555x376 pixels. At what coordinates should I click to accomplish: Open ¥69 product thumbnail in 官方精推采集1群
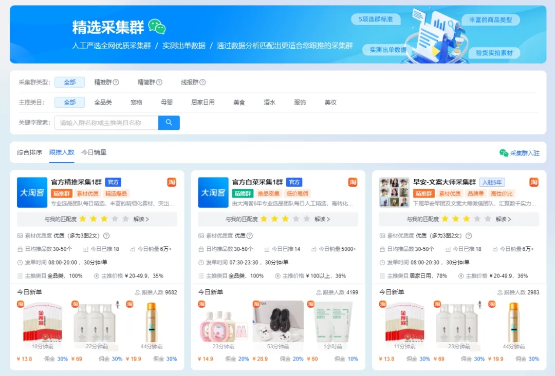coord(97,326)
